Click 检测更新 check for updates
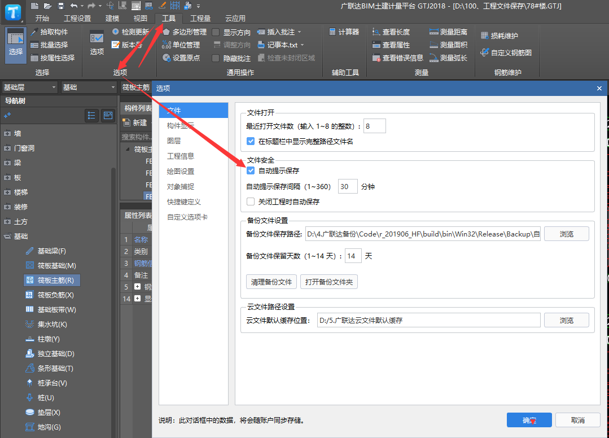Image resolution: width=609 pixels, height=438 pixels. (131, 32)
